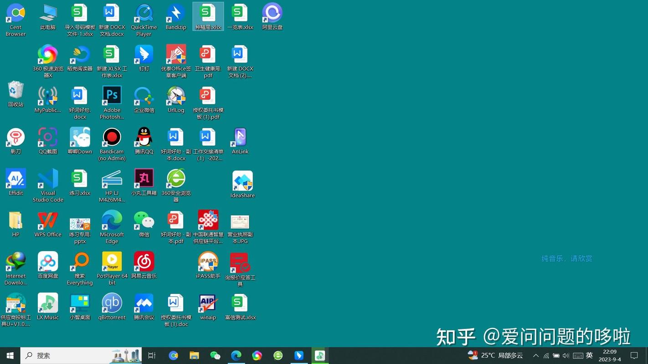Viewport: 648px width, 364px height.
Task: Launch Adobe Photoshop desktop shortcut
Action: pos(112,96)
